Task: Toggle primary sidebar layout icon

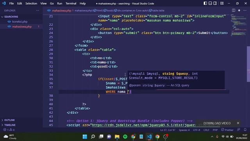Action: [205, 4]
